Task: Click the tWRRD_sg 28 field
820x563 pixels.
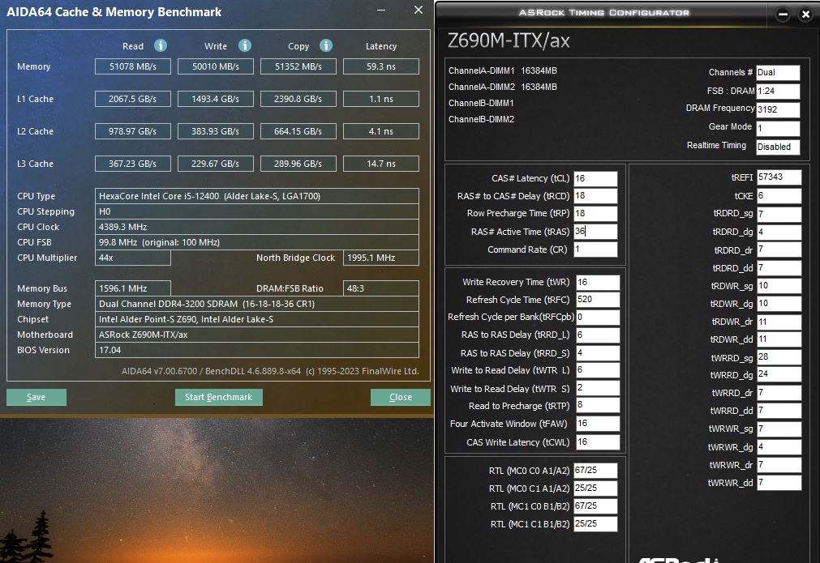Action: tap(779, 357)
